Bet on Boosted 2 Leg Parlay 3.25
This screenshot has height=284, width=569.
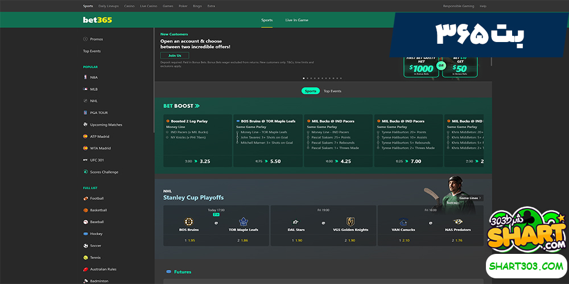click(x=197, y=161)
